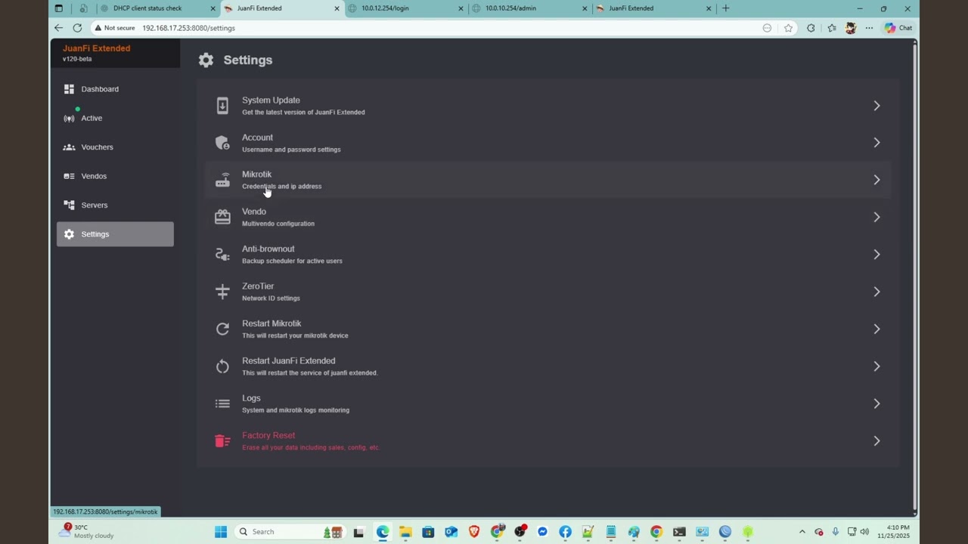Viewport: 968px width, 544px height.
Task: Click the Factory Reset title text
Action: tap(268, 436)
